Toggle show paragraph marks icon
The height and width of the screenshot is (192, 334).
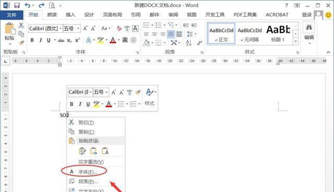click(199, 43)
